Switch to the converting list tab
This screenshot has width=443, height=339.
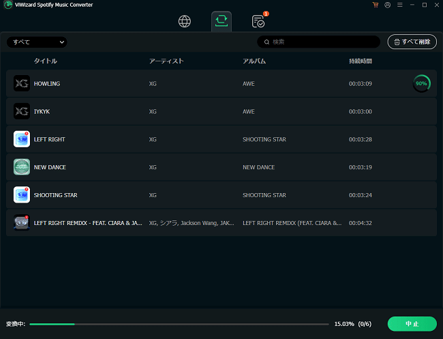tap(221, 21)
